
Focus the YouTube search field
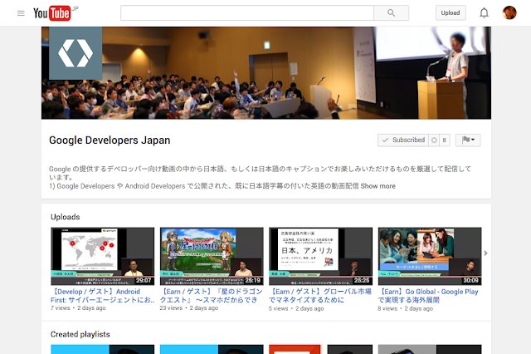(x=247, y=13)
